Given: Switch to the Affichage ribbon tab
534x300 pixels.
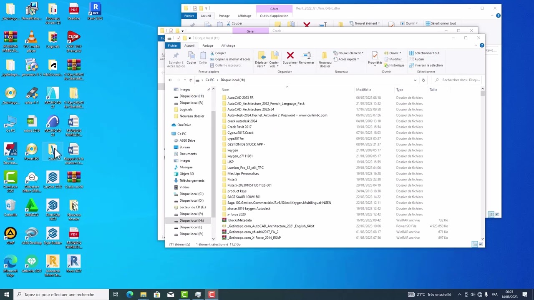Looking at the screenshot, I should click(228, 45).
